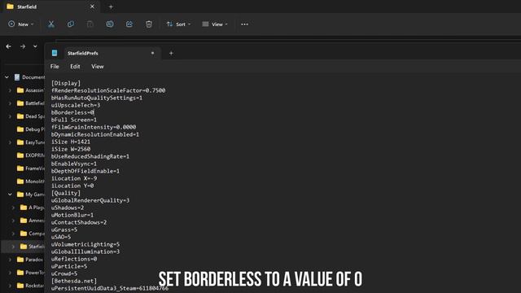Click the Copy icon in Explorer toolbar
The image size is (521, 293).
[71, 24]
